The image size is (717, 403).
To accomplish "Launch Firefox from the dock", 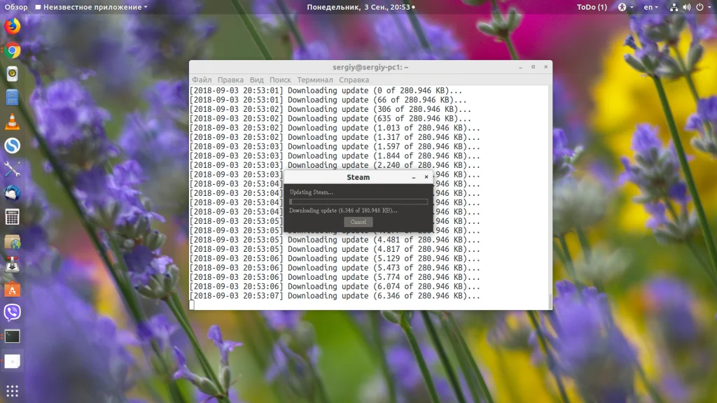I will click(13, 27).
